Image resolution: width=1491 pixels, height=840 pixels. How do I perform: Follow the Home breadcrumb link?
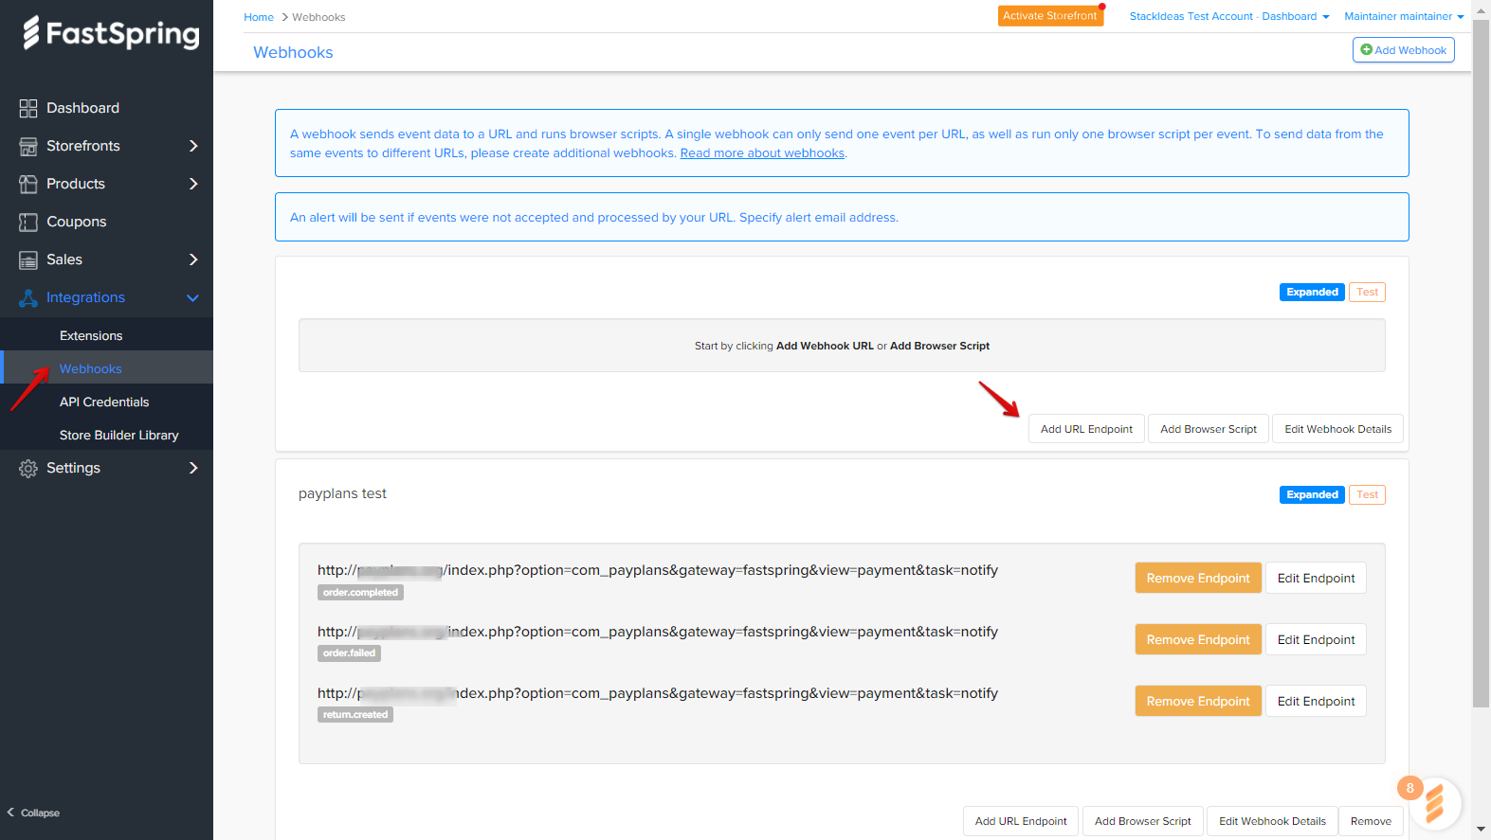[259, 17]
